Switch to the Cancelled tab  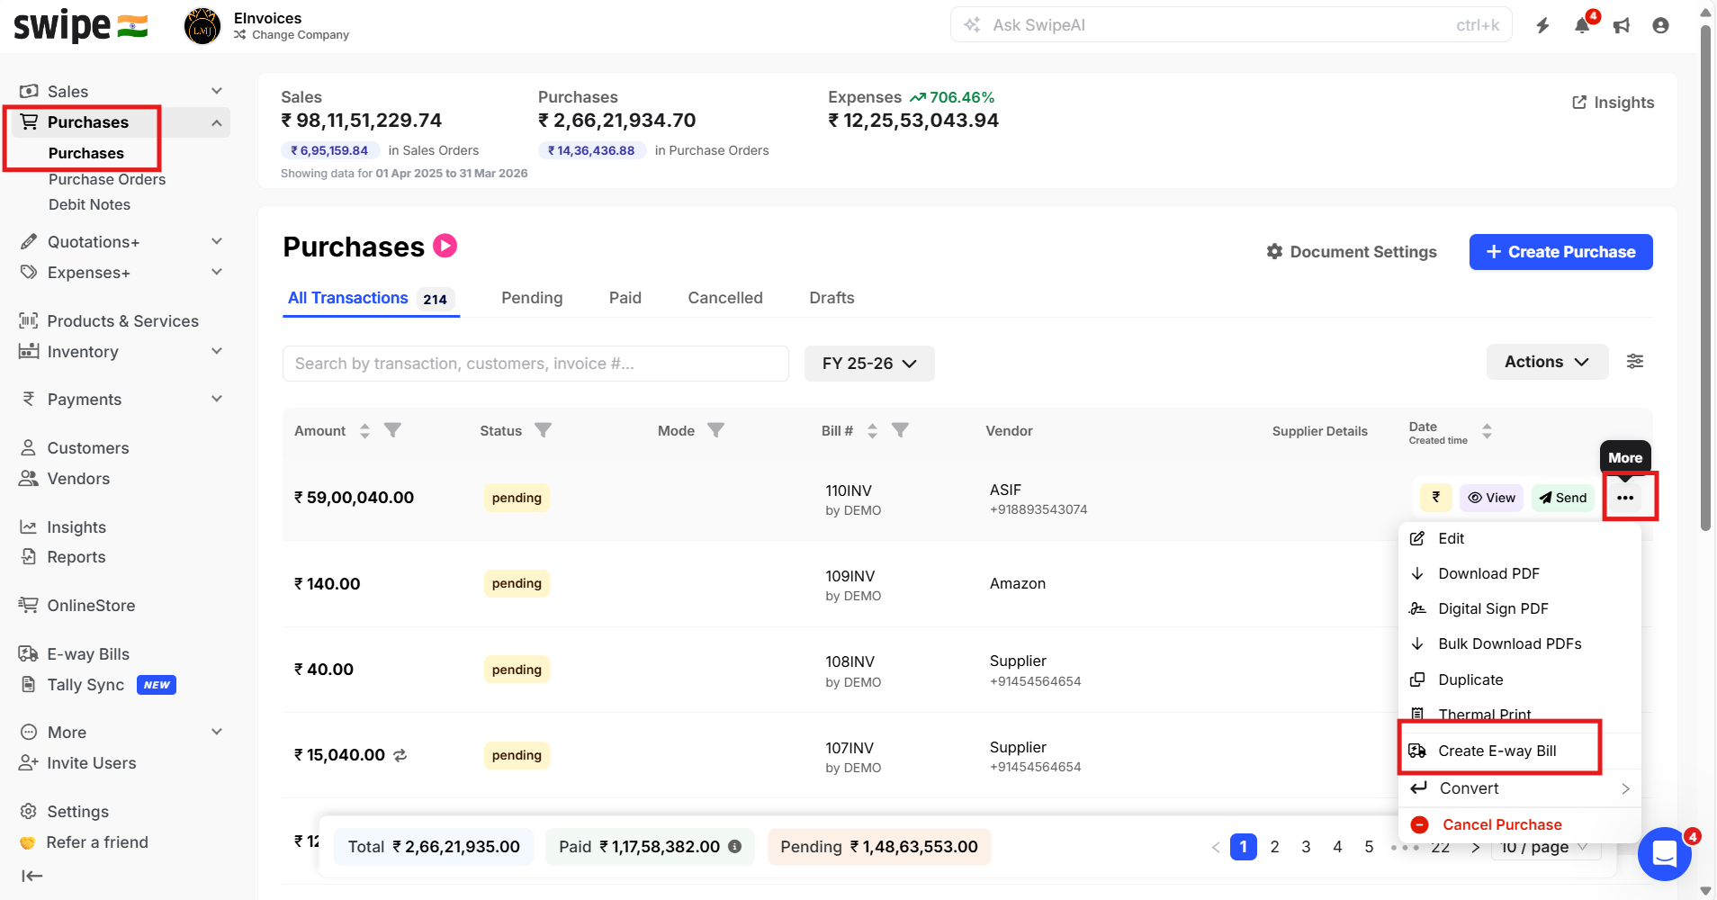[x=724, y=298]
